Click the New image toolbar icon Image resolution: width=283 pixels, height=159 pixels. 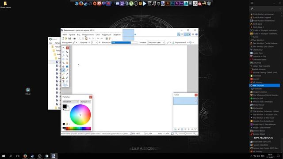[x=63, y=38]
